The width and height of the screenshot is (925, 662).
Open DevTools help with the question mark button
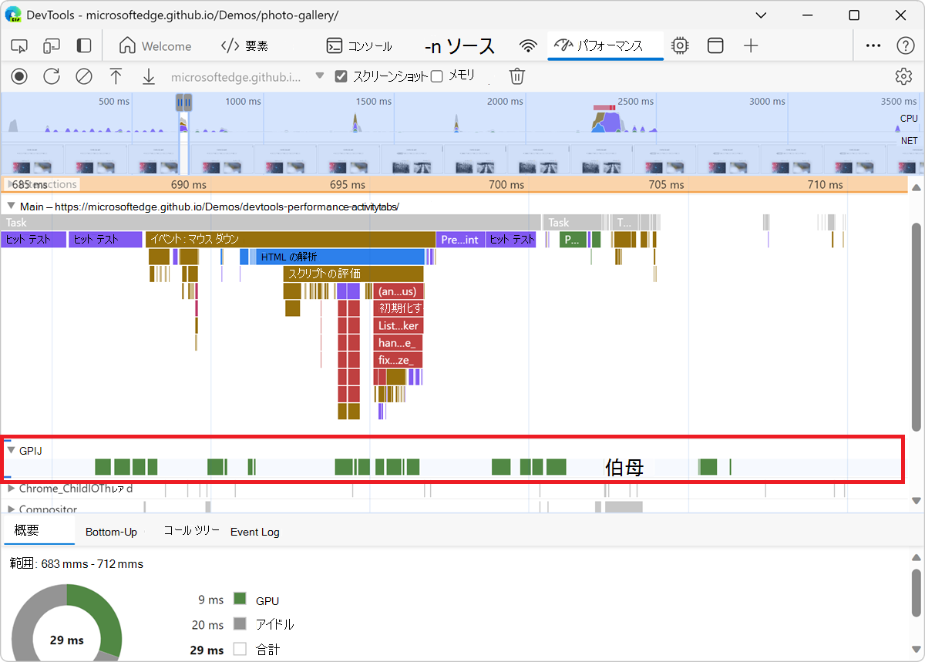[x=907, y=45]
